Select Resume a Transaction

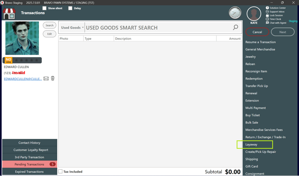click(x=261, y=42)
